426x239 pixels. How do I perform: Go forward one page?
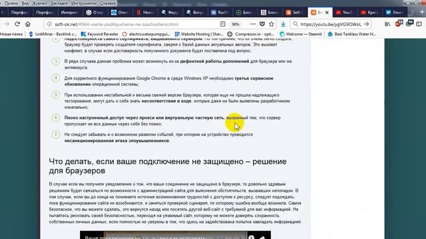click(x=7, y=24)
